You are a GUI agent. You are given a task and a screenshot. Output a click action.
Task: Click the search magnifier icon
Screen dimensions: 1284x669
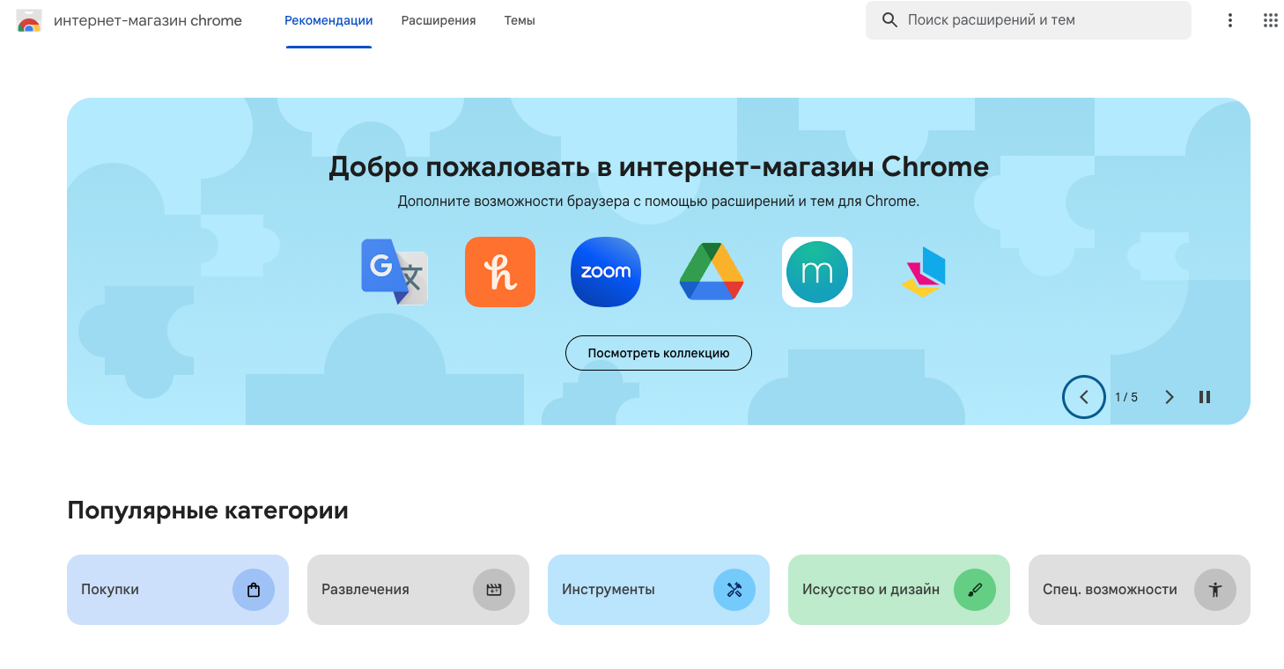pyautogui.click(x=889, y=20)
